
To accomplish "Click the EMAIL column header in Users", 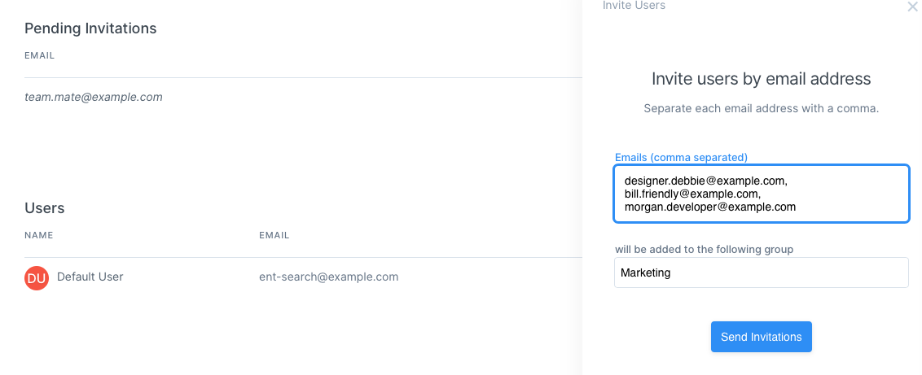I will pyautogui.click(x=274, y=235).
